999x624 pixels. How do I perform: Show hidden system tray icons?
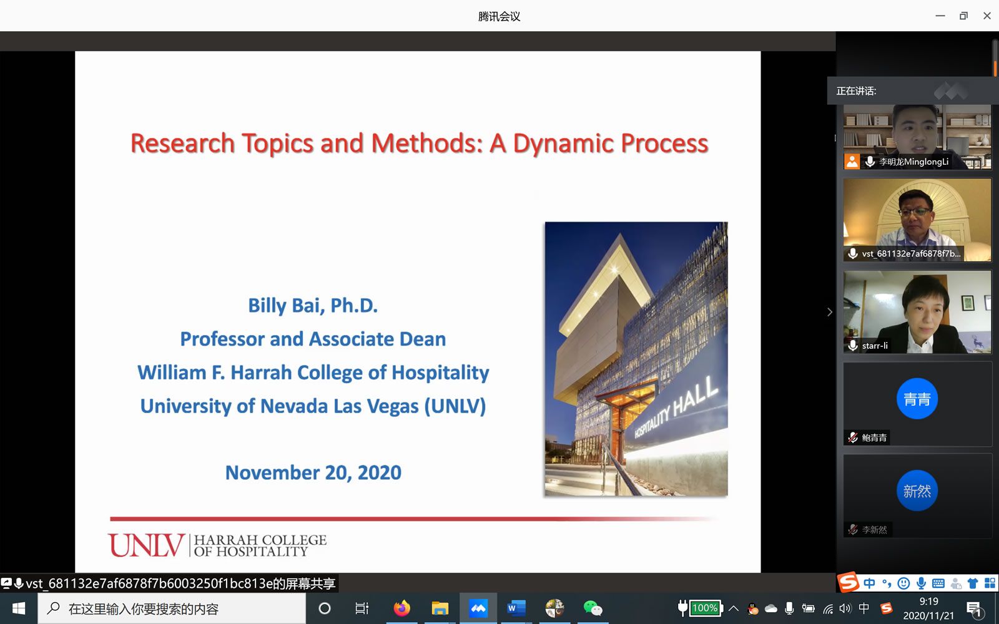[x=734, y=608]
